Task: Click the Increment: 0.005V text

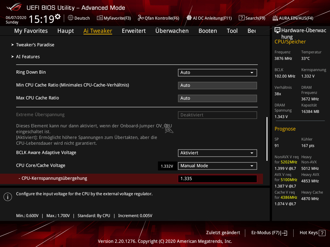Action: [135, 216]
